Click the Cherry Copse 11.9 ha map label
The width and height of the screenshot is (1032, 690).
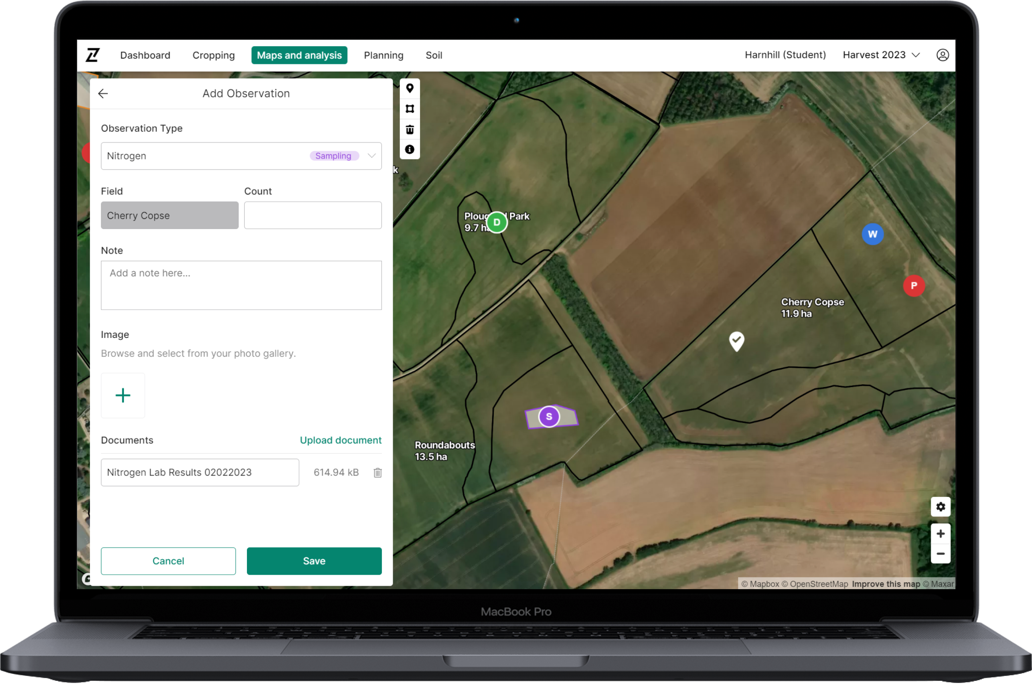[x=812, y=308]
